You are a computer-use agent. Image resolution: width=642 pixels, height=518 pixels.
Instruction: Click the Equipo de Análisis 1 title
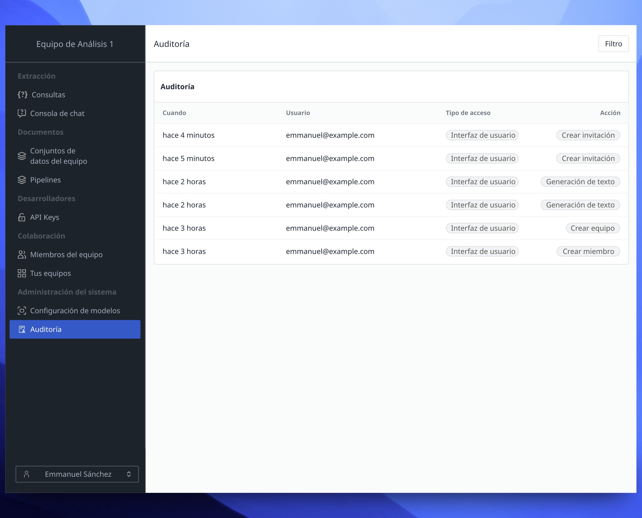point(75,44)
